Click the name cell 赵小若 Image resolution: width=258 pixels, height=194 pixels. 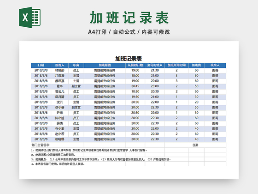60,134
